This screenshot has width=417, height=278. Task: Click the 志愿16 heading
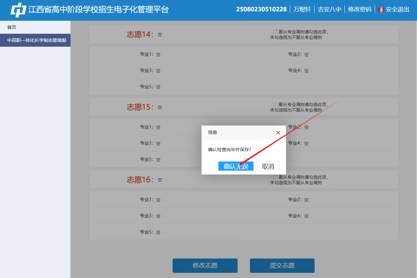[x=140, y=180]
